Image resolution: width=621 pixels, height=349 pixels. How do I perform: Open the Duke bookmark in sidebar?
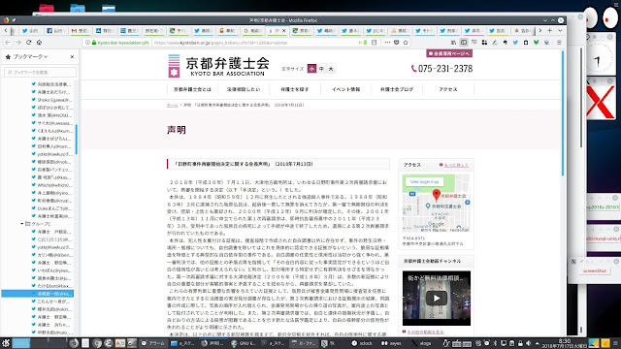click(x=52, y=208)
